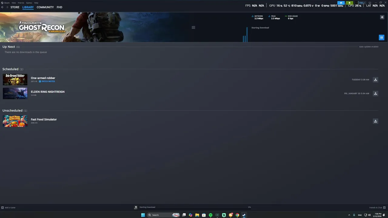Viewport: 388px width, 218px height.
Task: Click Auto-updates enabled text
Action: [369, 47]
